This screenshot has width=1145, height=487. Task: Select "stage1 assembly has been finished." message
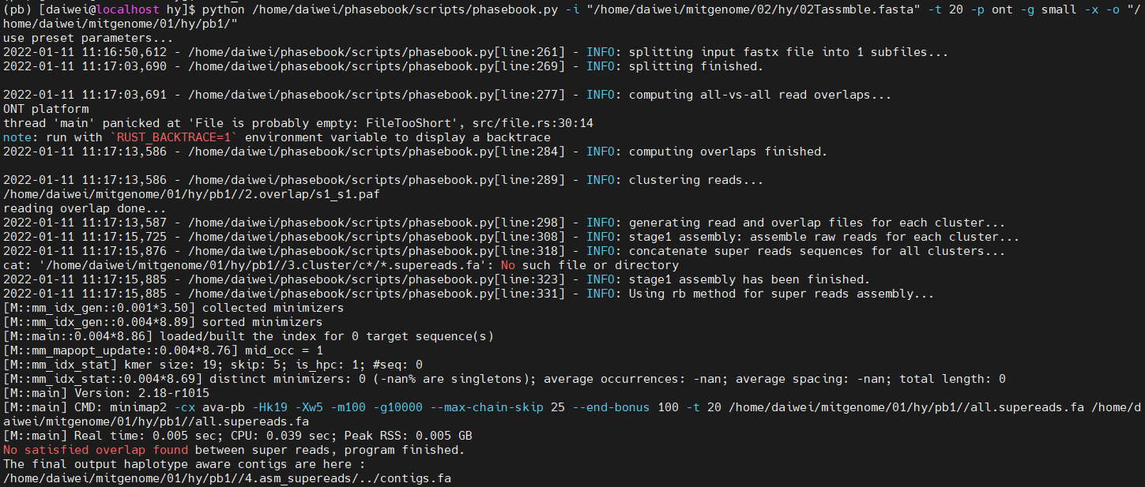pos(749,279)
